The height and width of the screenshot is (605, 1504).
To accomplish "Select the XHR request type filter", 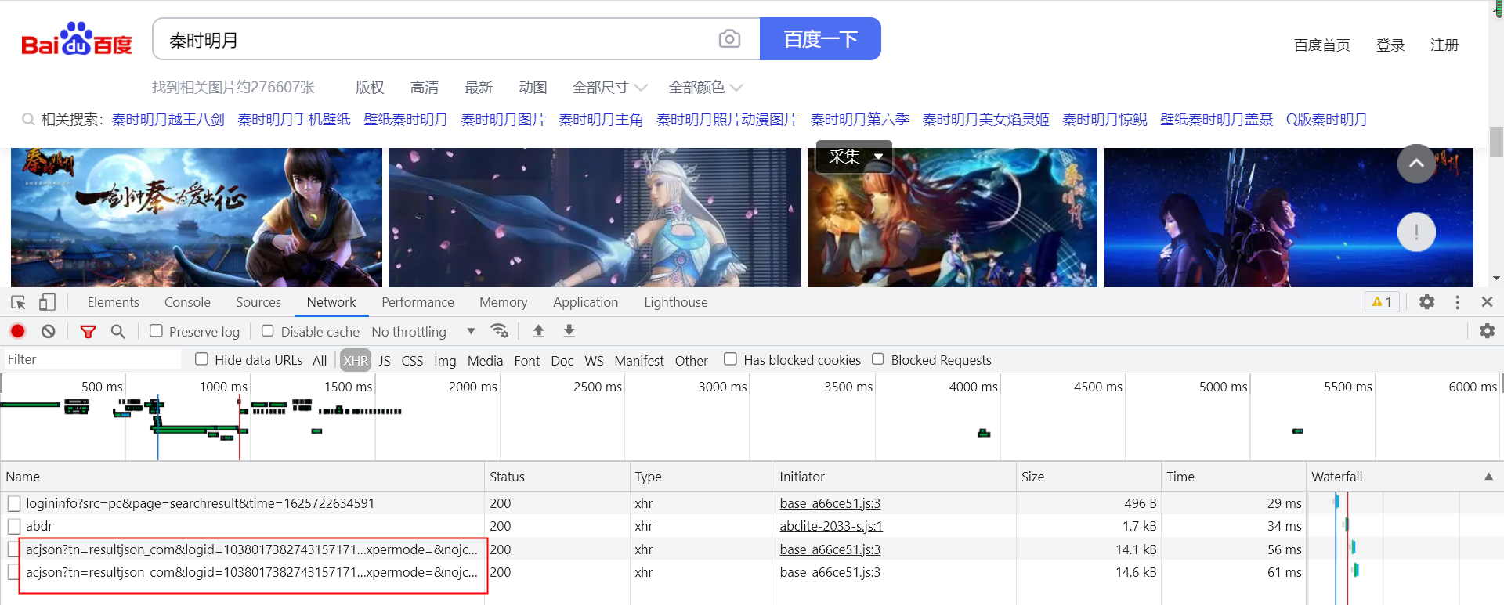I will pos(355,360).
